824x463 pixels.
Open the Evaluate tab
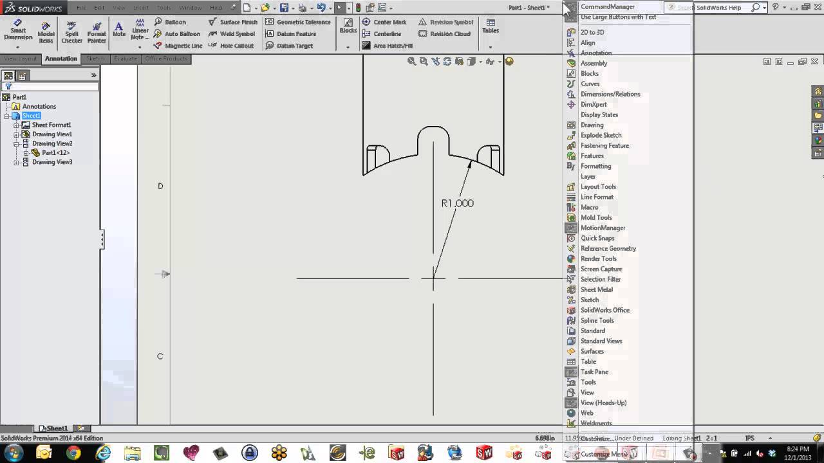(x=126, y=59)
